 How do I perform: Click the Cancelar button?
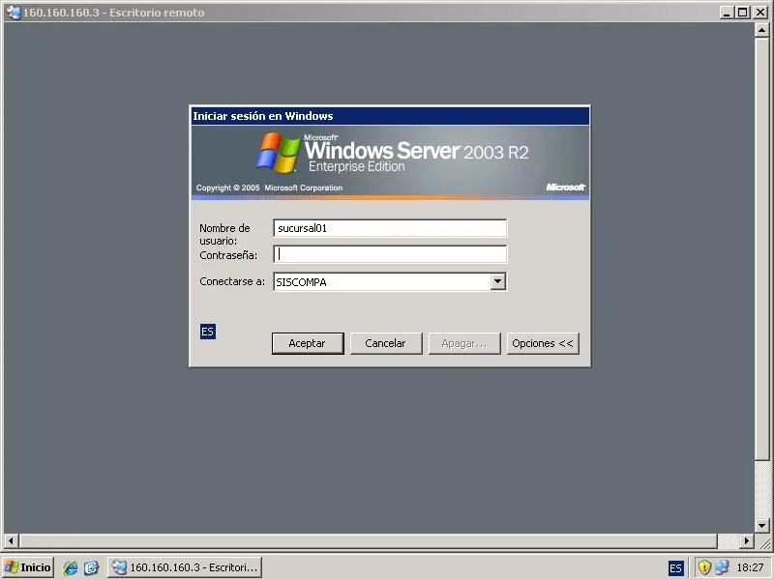click(385, 343)
